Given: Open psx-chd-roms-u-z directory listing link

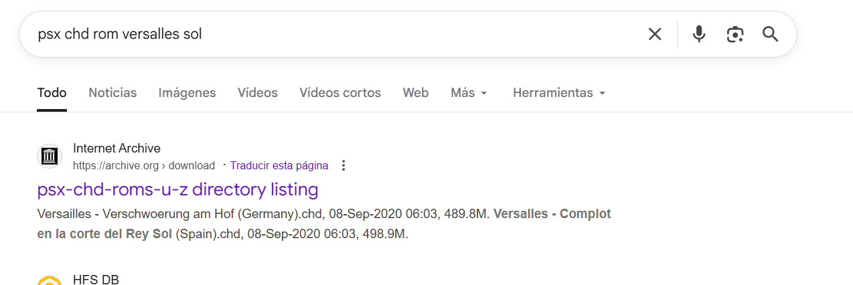Looking at the screenshot, I should pos(178,190).
